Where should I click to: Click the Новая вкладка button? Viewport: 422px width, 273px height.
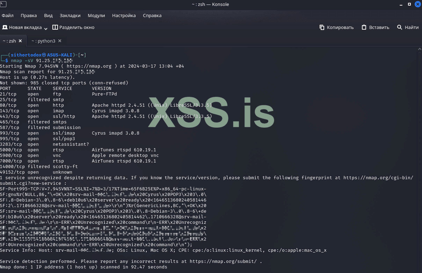(22, 27)
